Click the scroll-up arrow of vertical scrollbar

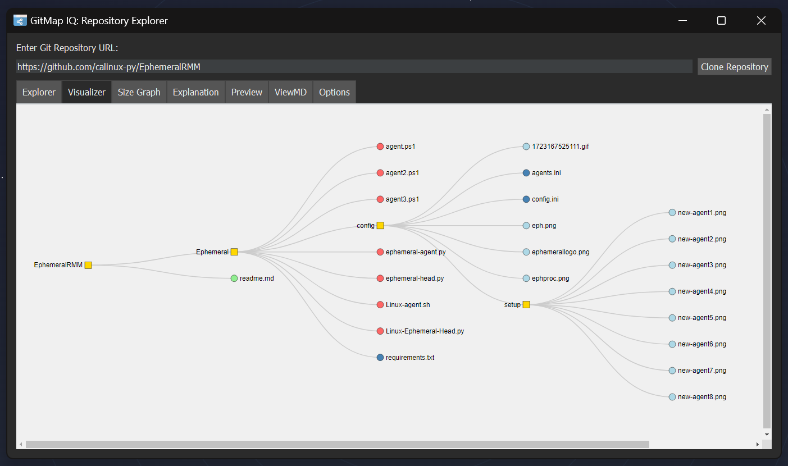[767, 109]
